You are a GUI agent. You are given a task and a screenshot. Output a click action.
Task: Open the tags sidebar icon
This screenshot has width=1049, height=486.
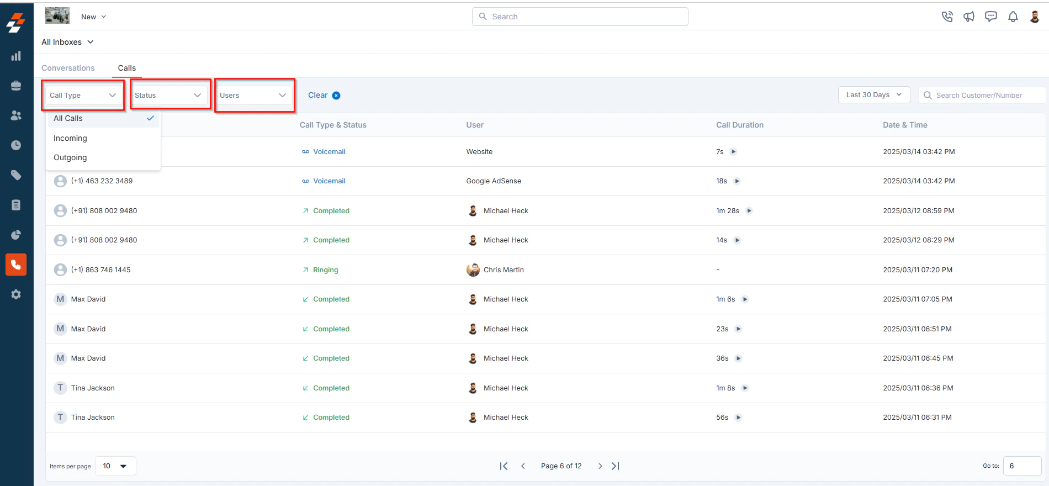[16, 175]
